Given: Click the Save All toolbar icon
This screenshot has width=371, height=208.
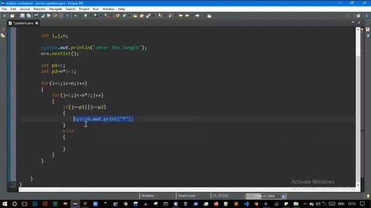Looking at the screenshot, I should (28, 16).
